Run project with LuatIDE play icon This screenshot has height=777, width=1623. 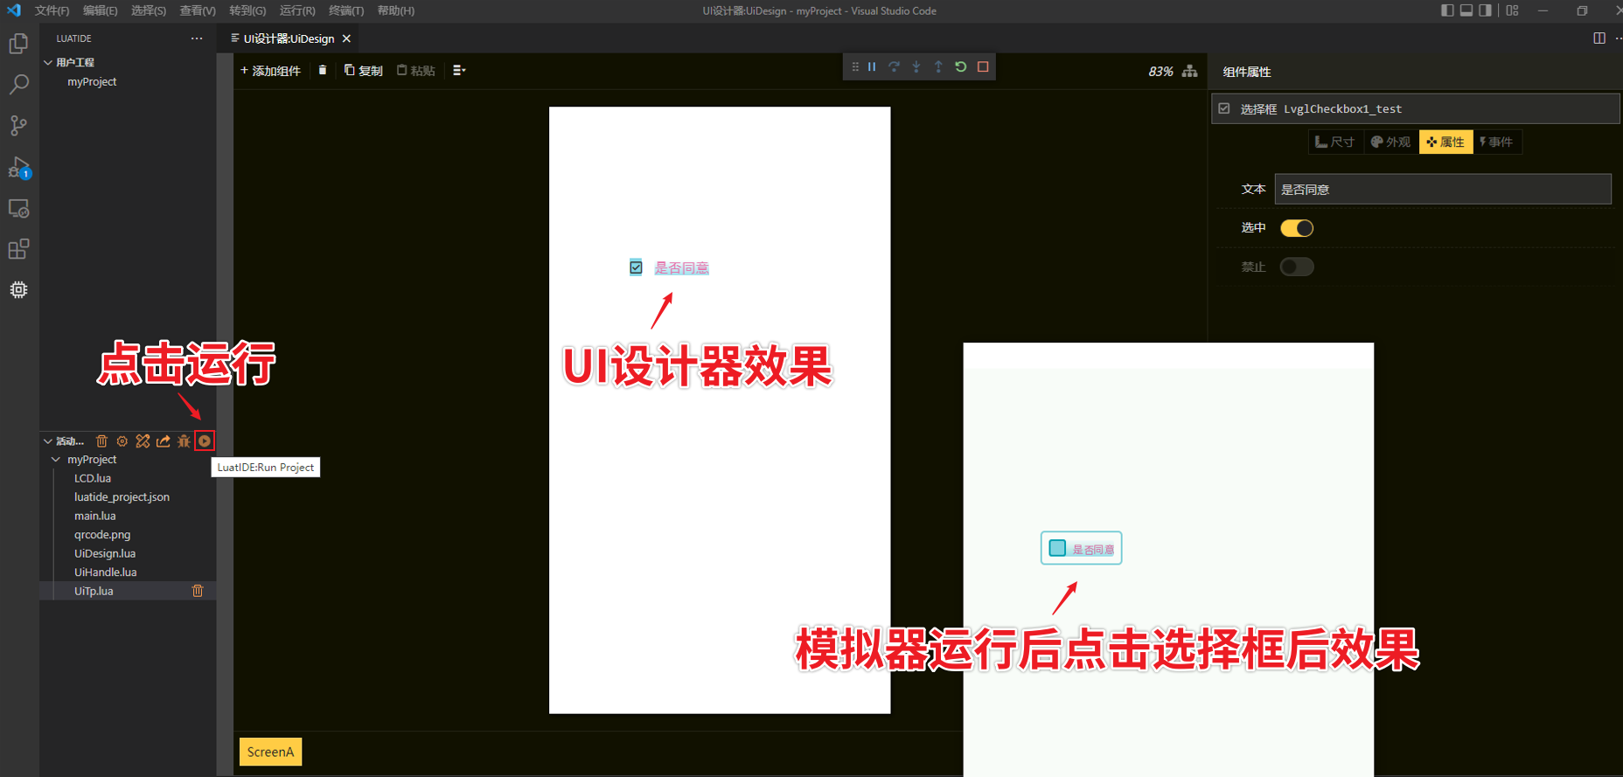[205, 441]
